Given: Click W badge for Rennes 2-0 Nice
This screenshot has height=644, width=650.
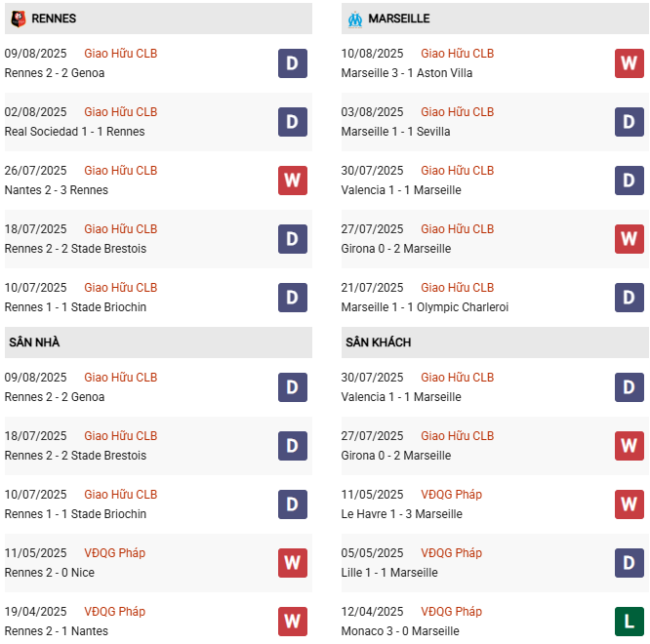Looking at the screenshot, I should pos(293,563).
